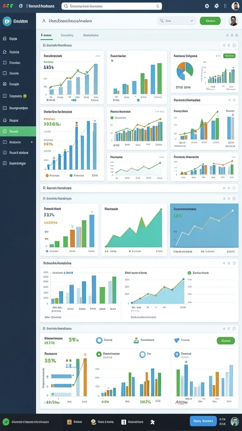Click the puzzle piece icon in bottom bar
This screenshot has width=242, height=431.
[x=153, y=422]
